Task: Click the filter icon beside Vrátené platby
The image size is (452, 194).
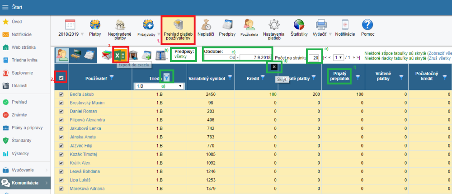Action: [x=401, y=77]
